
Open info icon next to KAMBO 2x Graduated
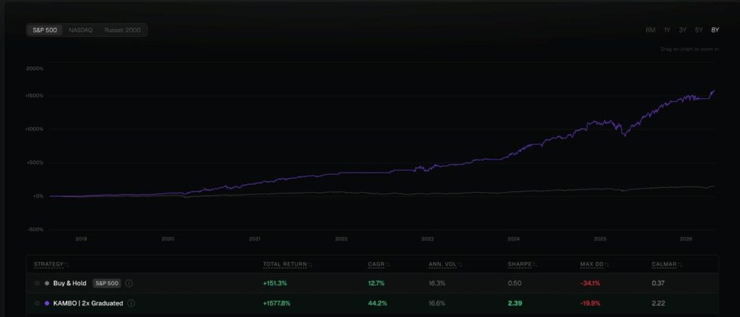click(132, 303)
